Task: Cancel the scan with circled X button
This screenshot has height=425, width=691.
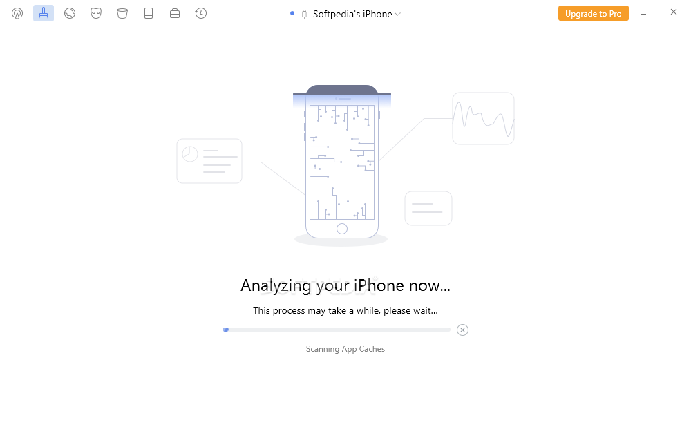Action: (x=462, y=330)
